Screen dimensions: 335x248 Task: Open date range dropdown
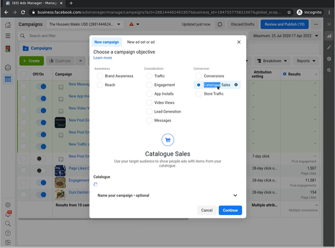point(285,36)
